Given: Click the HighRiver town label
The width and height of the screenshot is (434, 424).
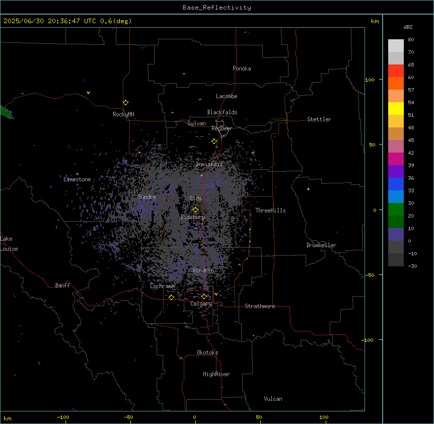Looking at the screenshot, I should [x=216, y=374].
